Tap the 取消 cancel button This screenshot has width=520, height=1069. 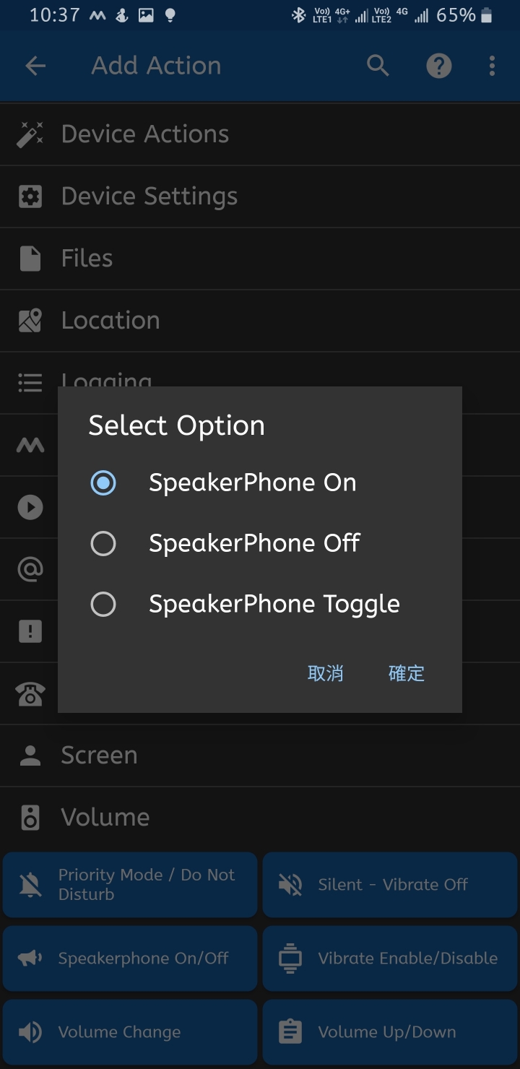pyautogui.click(x=325, y=673)
